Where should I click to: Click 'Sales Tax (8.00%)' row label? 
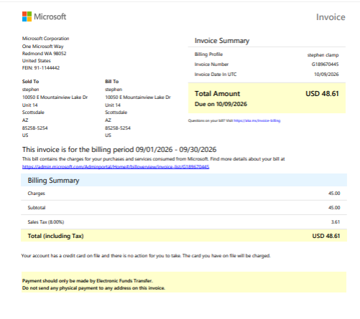point(46,222)
